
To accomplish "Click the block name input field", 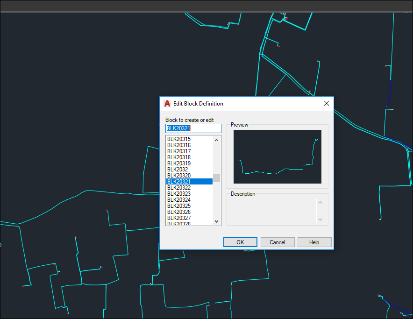I will point(193,128).
